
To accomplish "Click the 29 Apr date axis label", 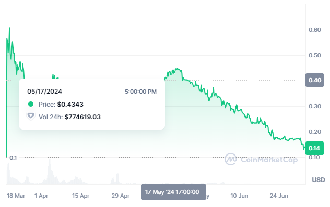I will tap(121, 196).
